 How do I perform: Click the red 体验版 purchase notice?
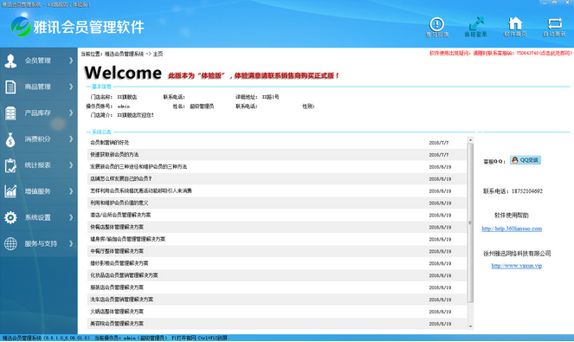point(254,76)
